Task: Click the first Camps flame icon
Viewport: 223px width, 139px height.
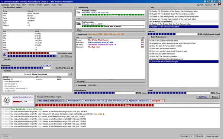Action: 187,136
